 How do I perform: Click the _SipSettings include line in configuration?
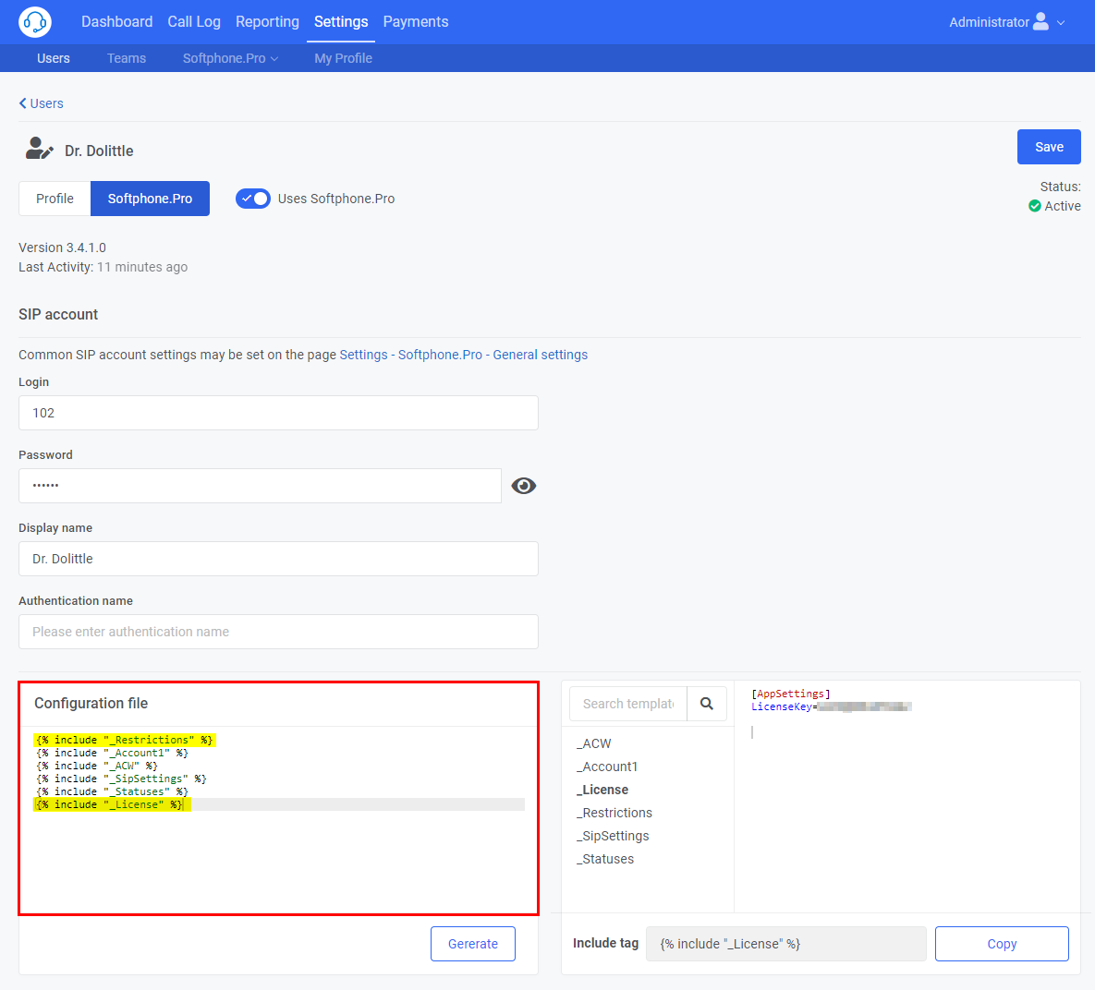pos(121,779)
